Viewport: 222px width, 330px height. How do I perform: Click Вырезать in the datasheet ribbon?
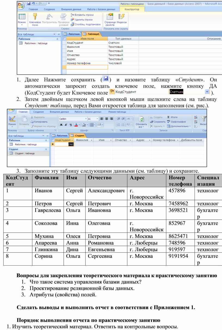[x=38, y=117]
